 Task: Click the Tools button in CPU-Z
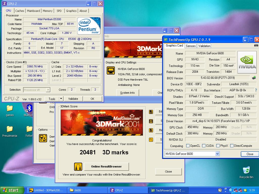52,99
